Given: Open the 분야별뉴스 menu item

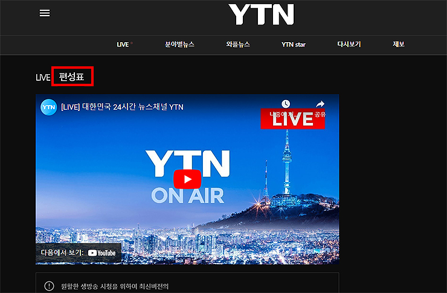Looking at the screenshot, I should point(179,45).
